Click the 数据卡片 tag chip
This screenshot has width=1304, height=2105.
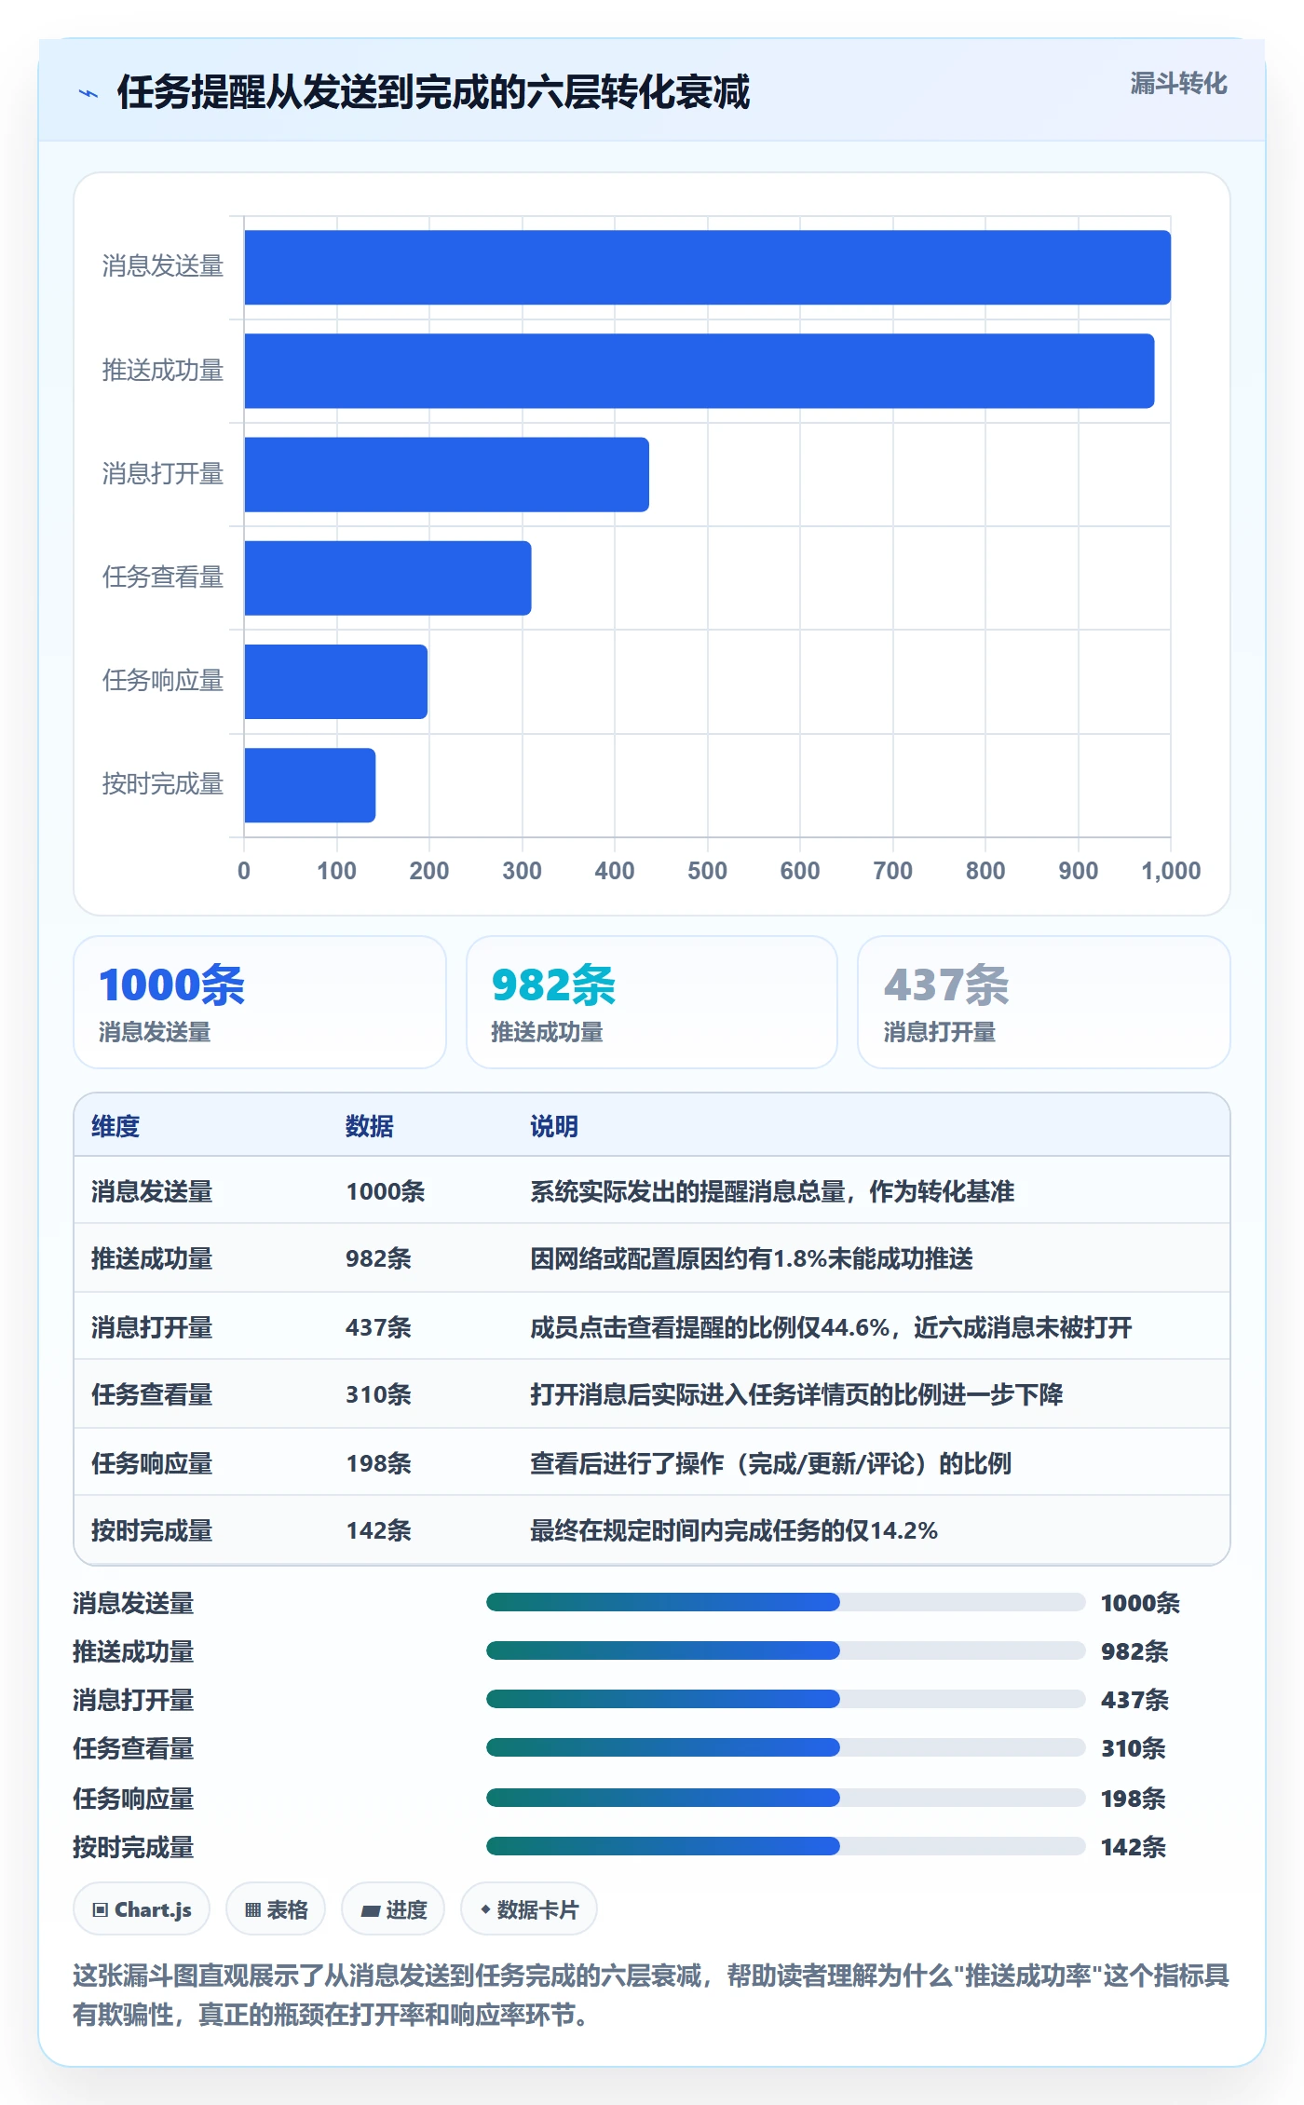pos(529,1909)
